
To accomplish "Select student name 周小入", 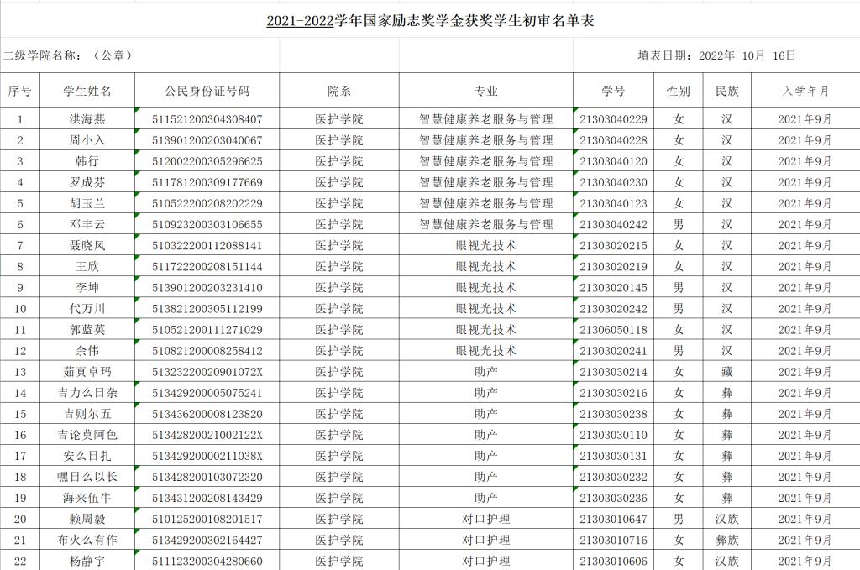I will click(x=87, y=140).
